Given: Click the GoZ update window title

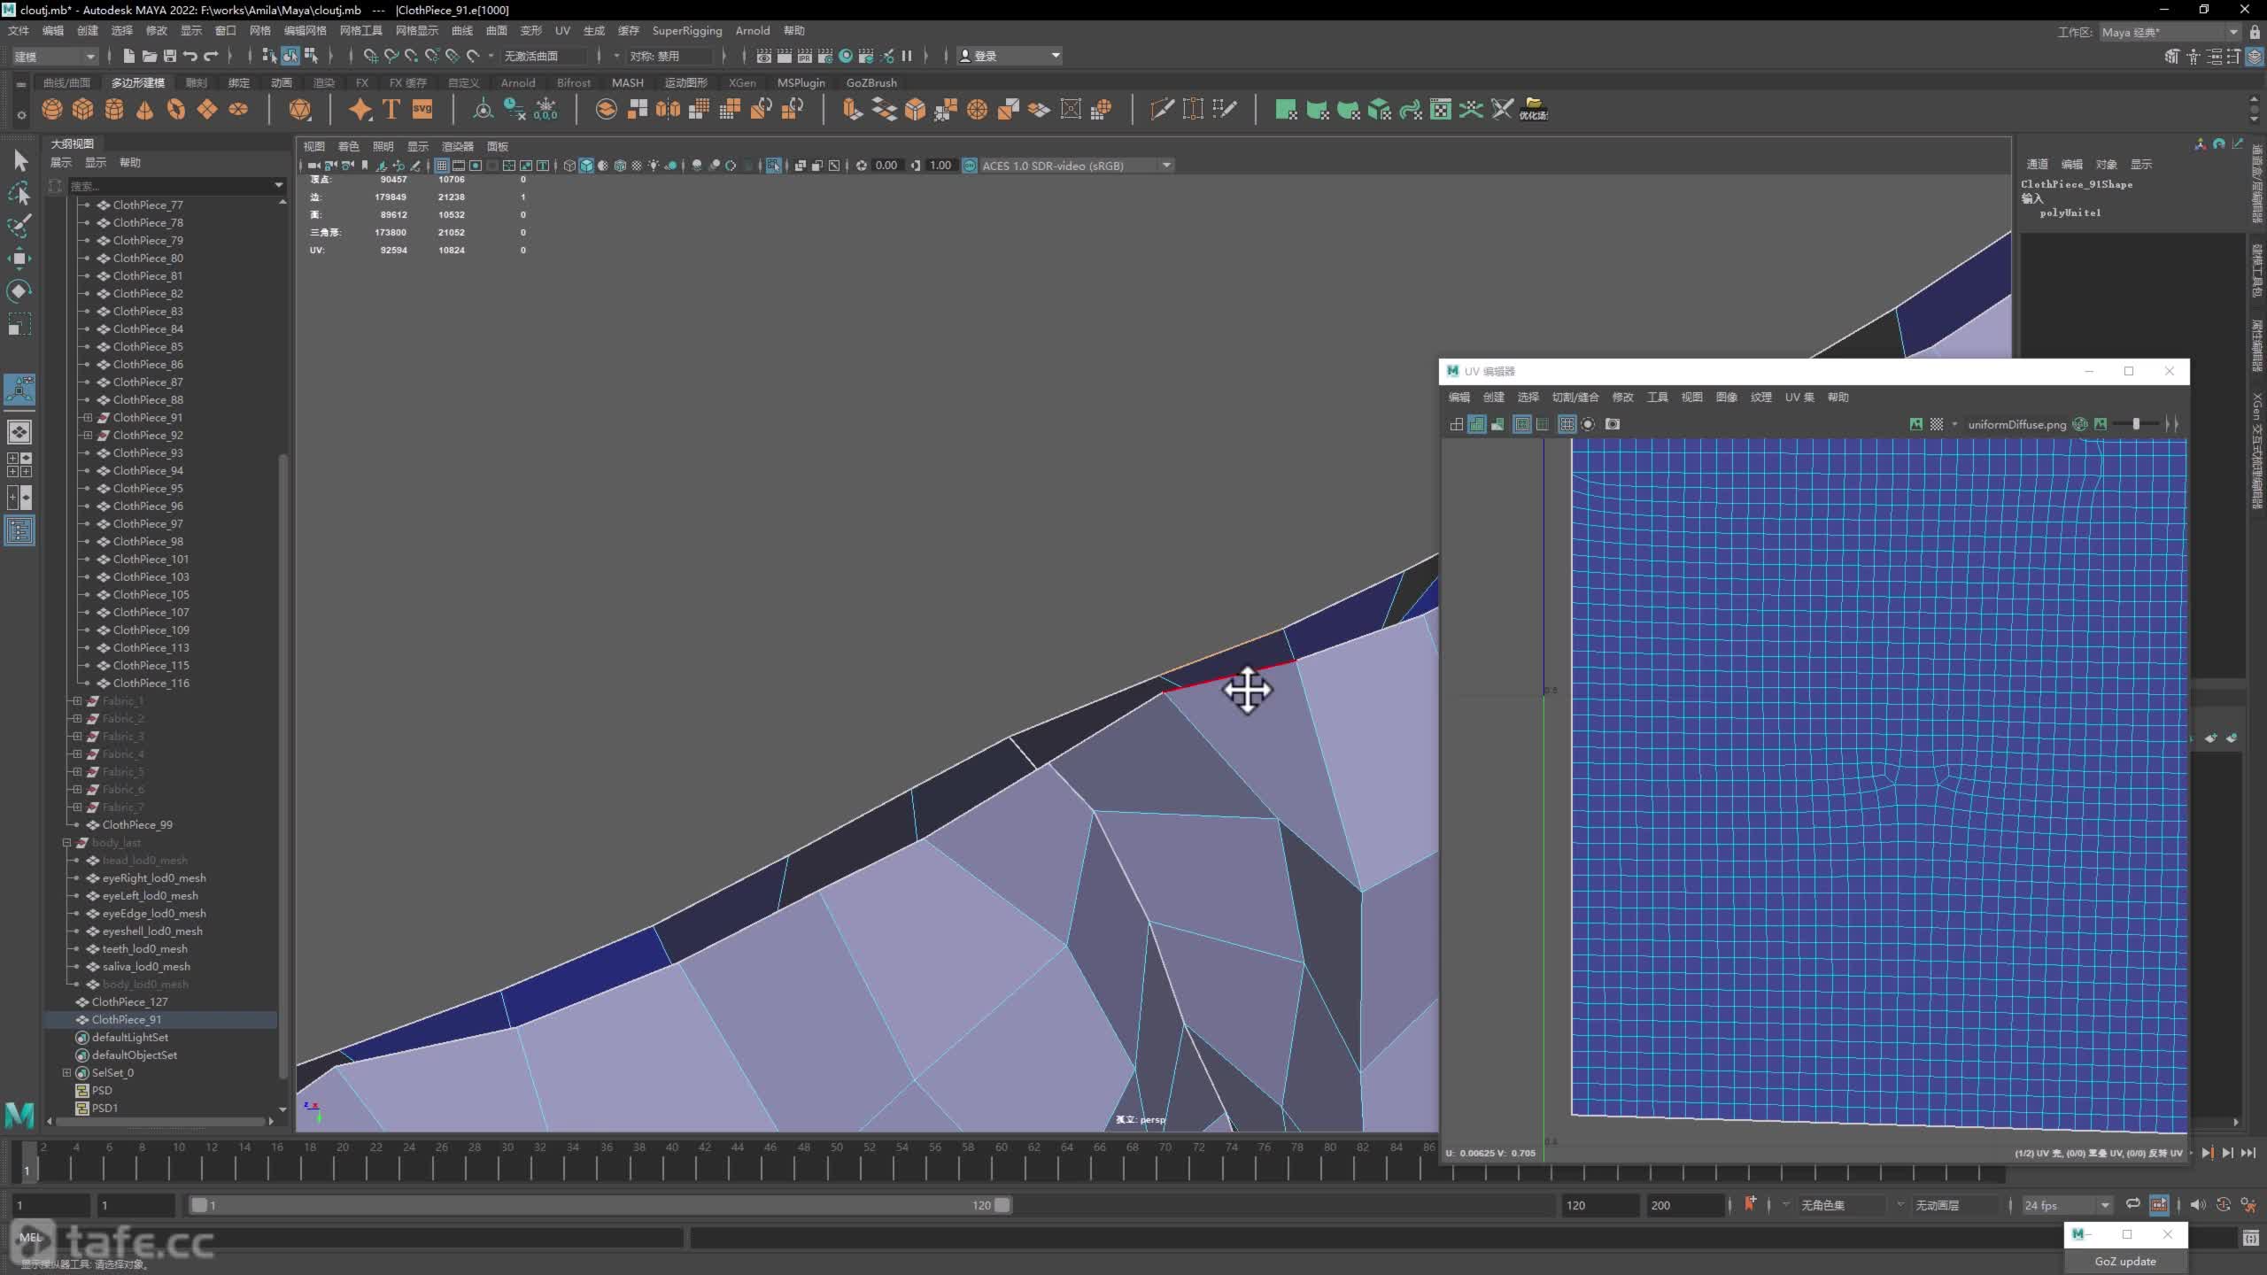Looking at the screenshot, I should [2125, 1261].
